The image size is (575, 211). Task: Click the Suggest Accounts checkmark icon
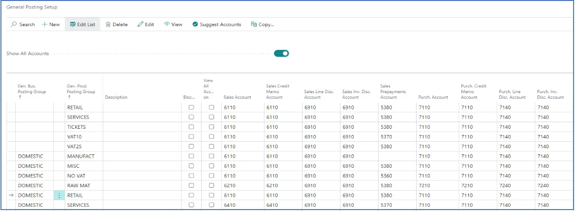coord(195,24)
